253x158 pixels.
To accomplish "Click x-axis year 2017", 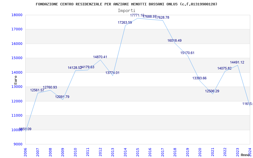I will click(x=163, y=152).
